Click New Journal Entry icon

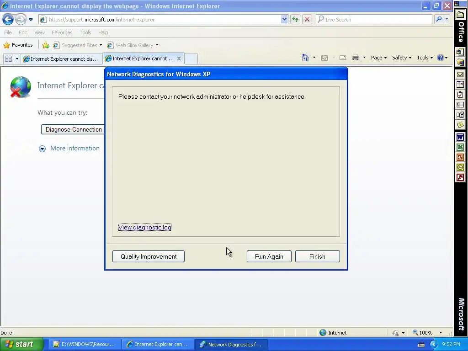pos(460,115)
